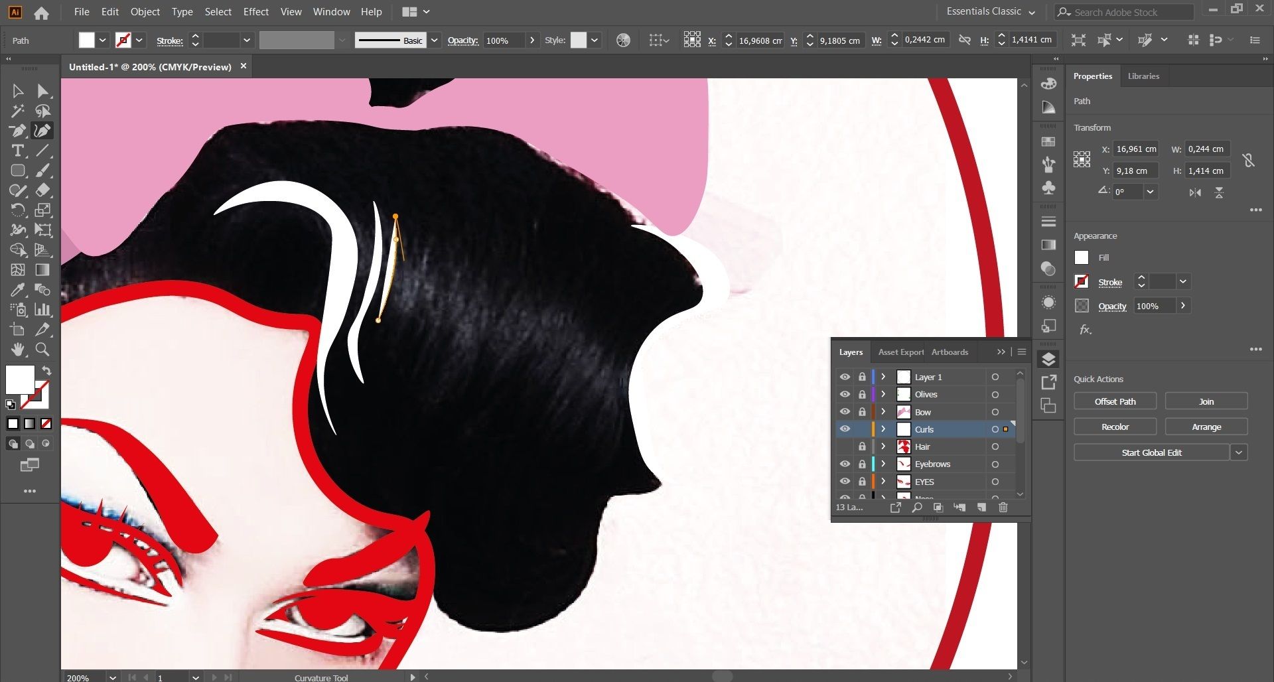
Task: Hide the Bow layer
Action: (x=845, y=411)
